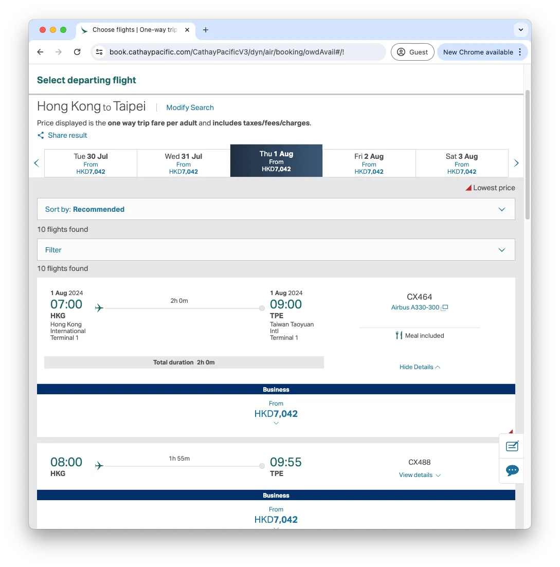560x567 pixels.
Task: Expand the Sort by Recommended dropdown
Action: (x=276, y=209)
